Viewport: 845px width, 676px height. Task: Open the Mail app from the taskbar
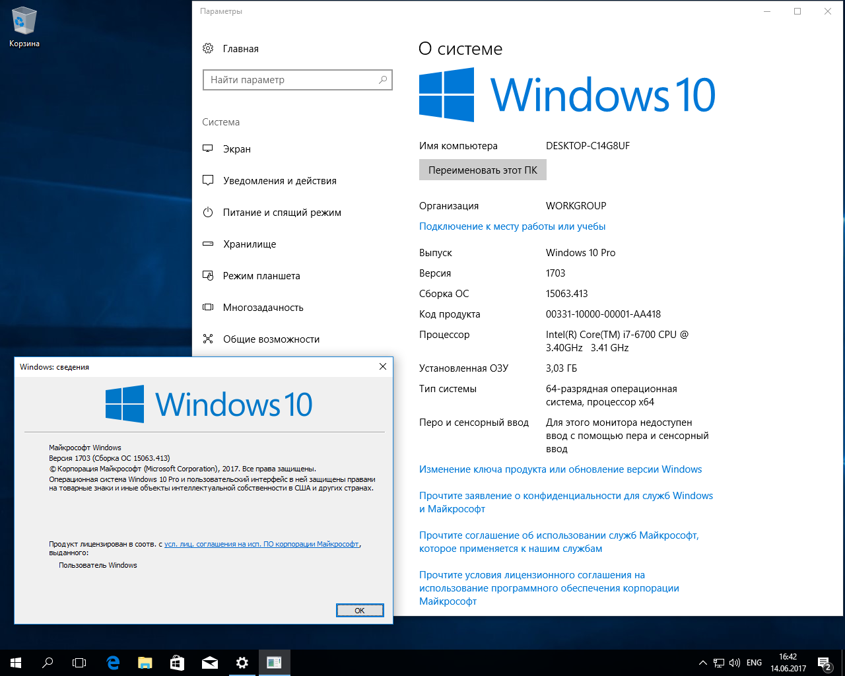click(x=209, y=663)
